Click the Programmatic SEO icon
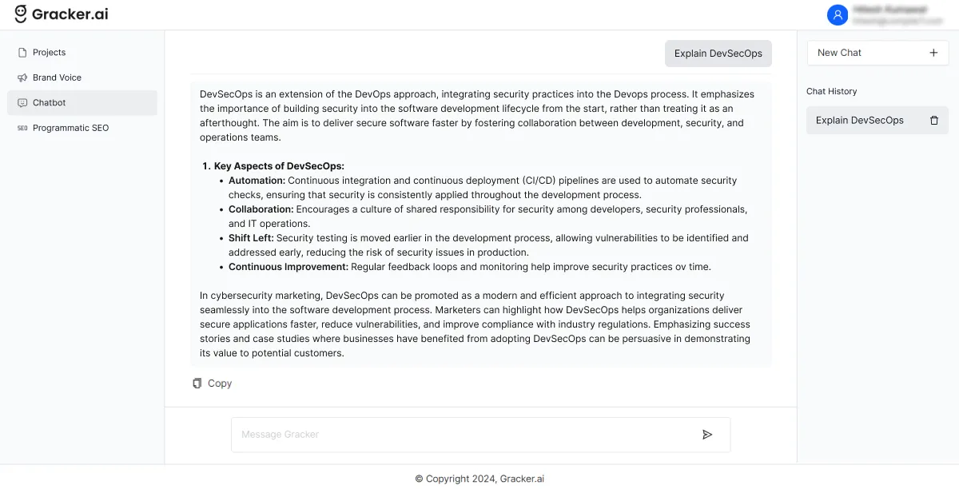Screen dimensions: 959x493 point(22,128)
